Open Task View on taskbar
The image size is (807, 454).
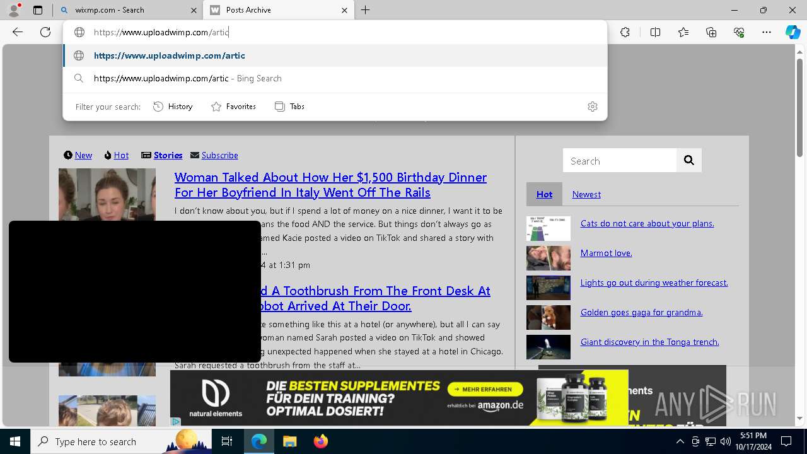tap(227, 441)
